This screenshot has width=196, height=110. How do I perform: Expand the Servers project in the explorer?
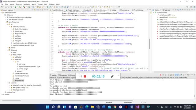[1, 95]
